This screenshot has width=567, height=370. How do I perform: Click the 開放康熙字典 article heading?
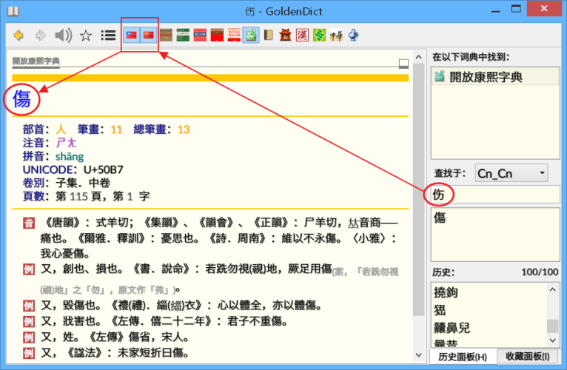[x=36, y=61]
